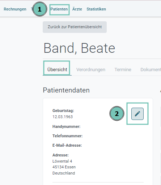Switch to the Verordnungen tab
Viewport: 161px width, 185px height.
coord(91,70)
